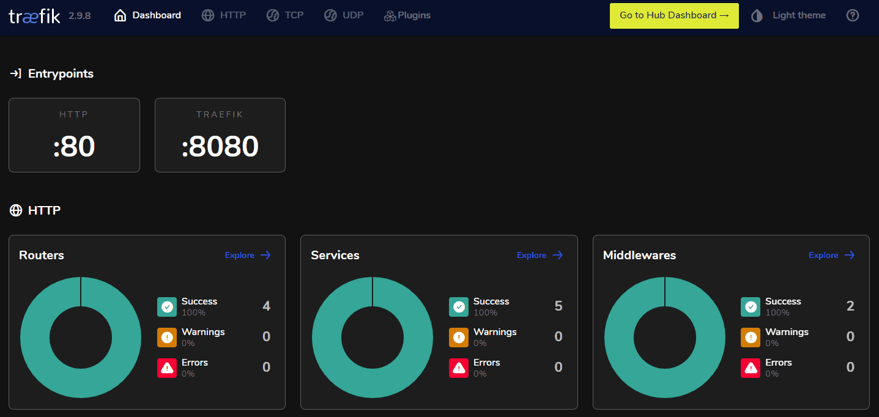
Task: Click the Routers Success checkmark icon
Action: coord(167,307)
